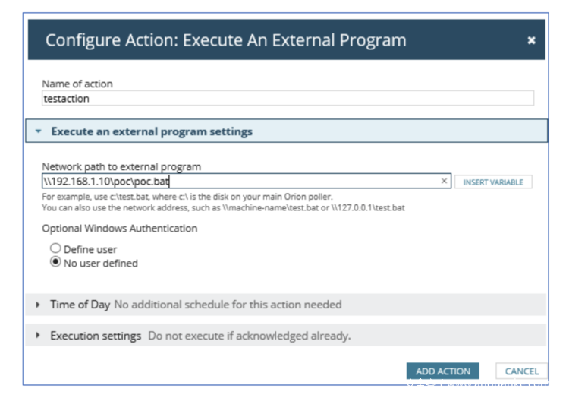Click the Time of Day section title
This screenshot has width=569, height=398.
(x=80, y=305)
